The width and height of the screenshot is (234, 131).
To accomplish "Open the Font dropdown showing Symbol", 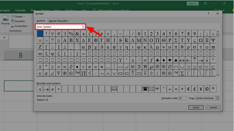I will pos(83,27).
